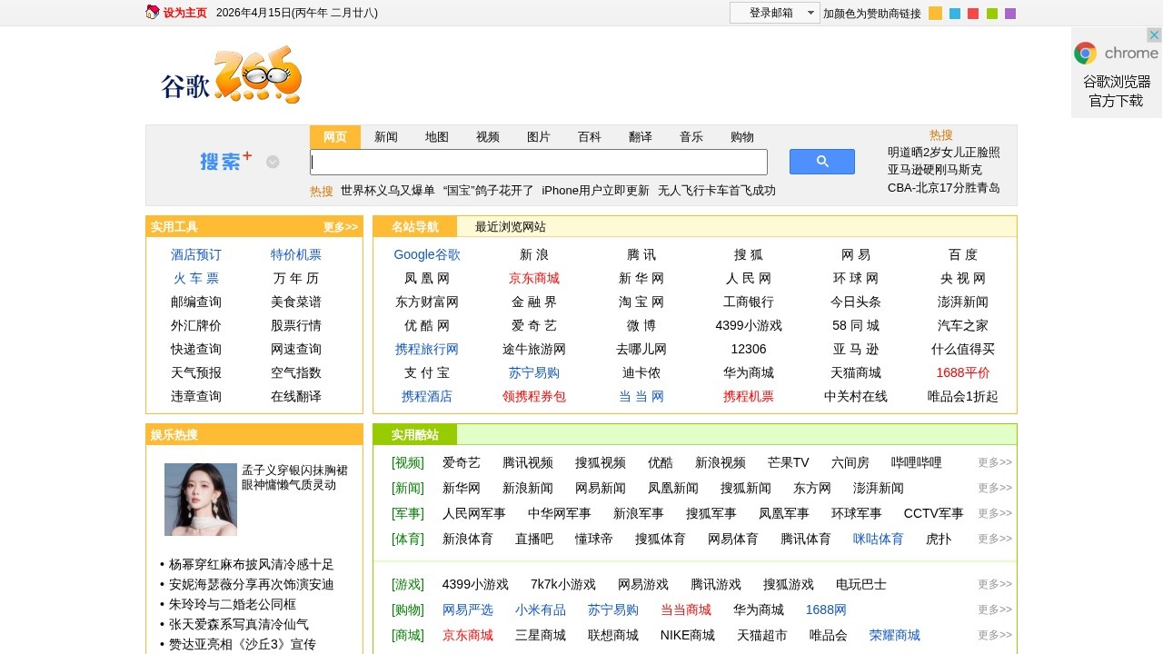Click the celebrity photo of 孟子义
Viewport: 1163px width, 654px height.
pyautogui.click(x=200, y=500)
